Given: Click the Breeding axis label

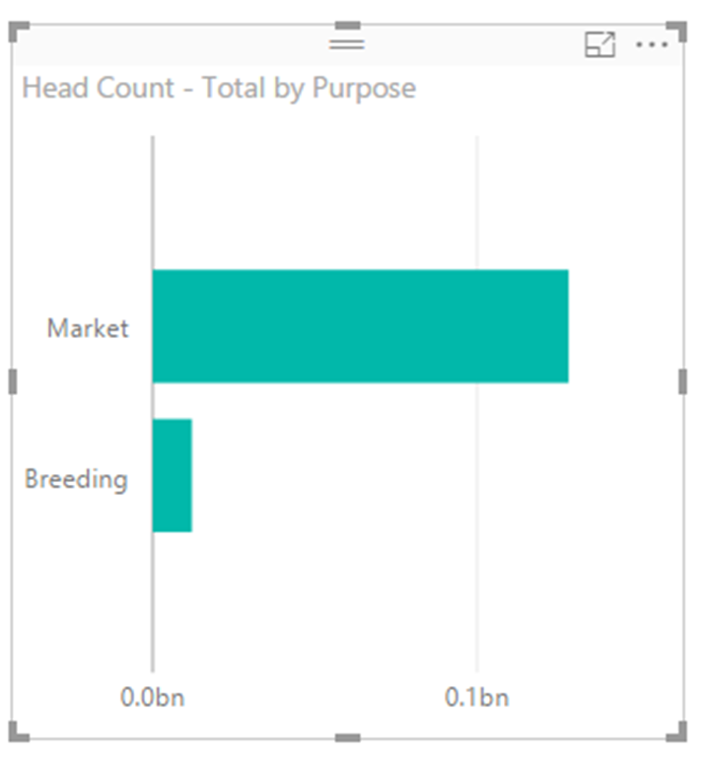Looking at the screenshot, I should [77, 480].
